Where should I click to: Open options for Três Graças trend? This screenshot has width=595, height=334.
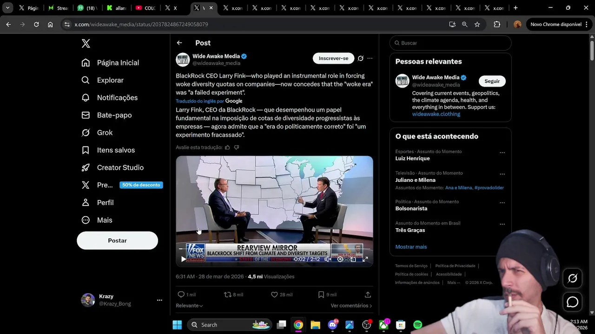[x=502, y=225]
